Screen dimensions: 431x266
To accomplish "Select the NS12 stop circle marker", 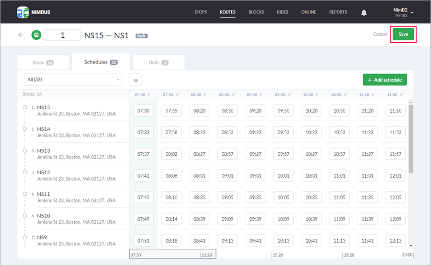I will (x=24, y=172).
